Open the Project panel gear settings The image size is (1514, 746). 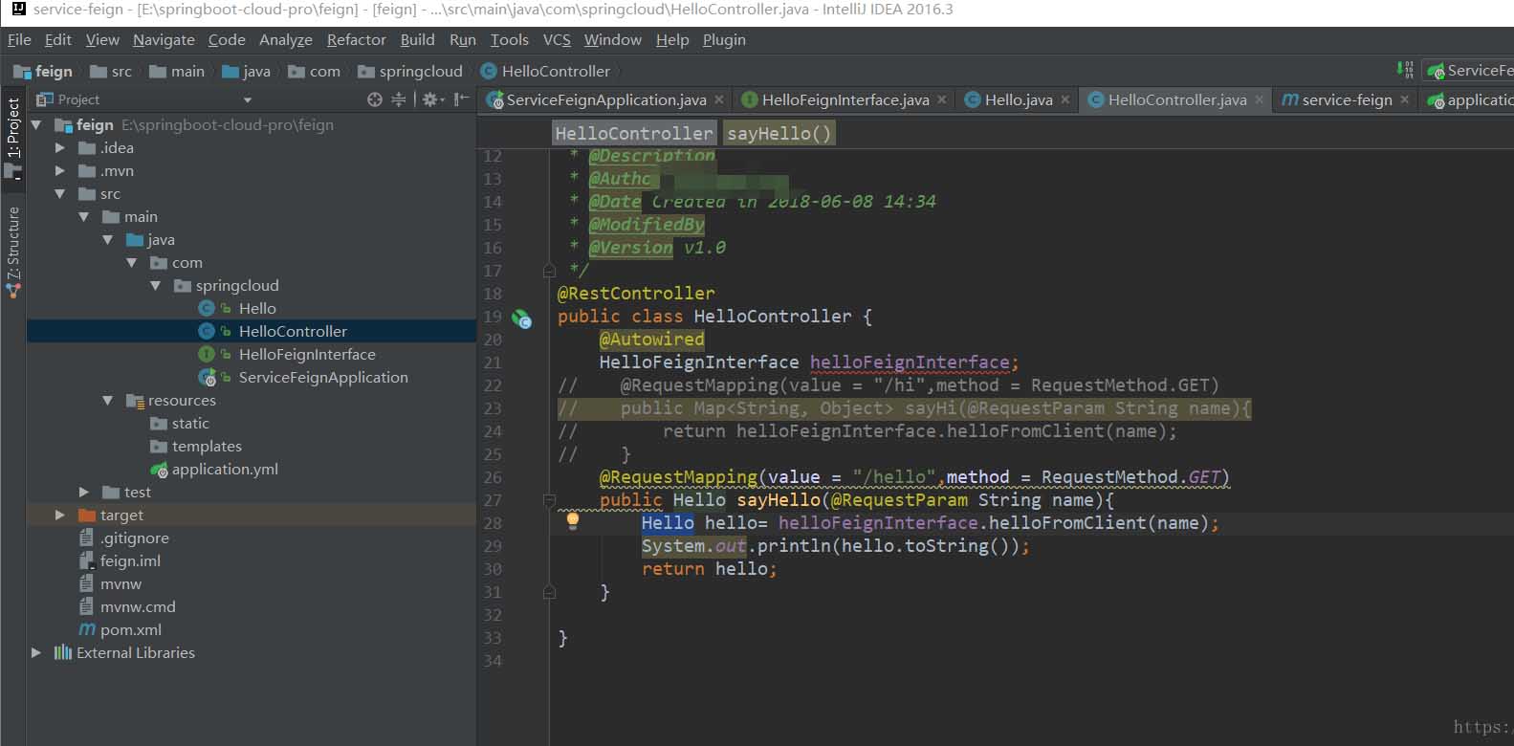tap(430, 99)
